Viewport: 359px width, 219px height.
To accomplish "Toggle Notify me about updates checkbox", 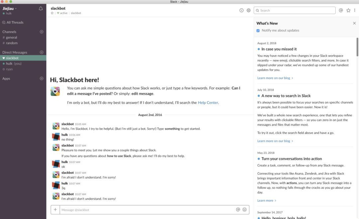I will tap(258, 30).
